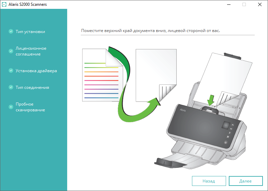Select the Тип соединения step
268x191 pixels.
32,87
